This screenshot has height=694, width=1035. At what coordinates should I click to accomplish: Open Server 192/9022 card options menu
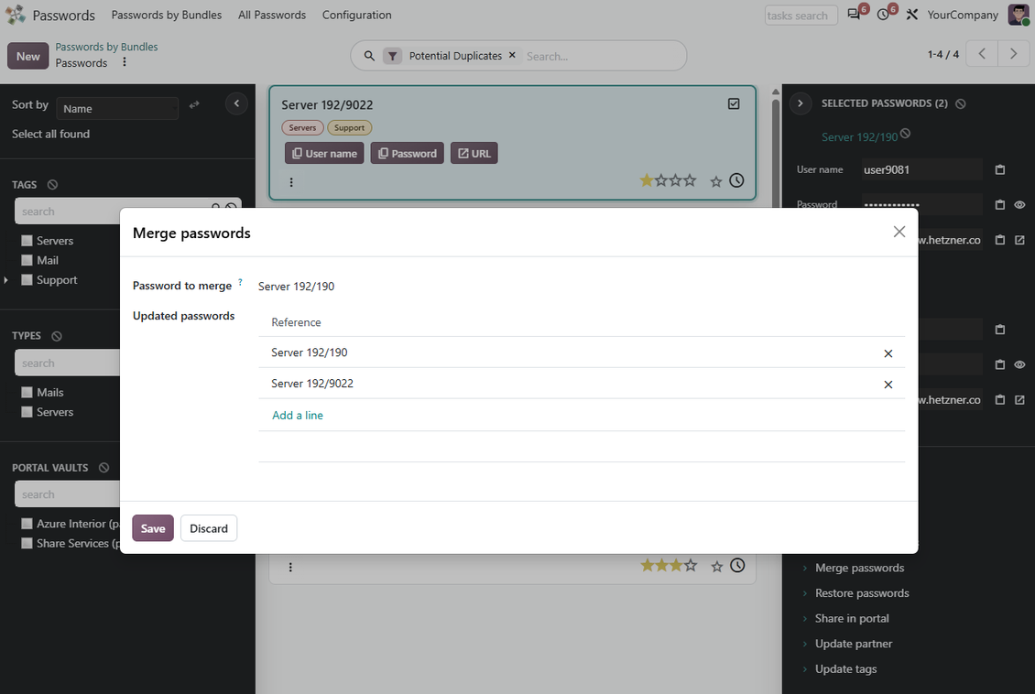[x=291, y=182]
